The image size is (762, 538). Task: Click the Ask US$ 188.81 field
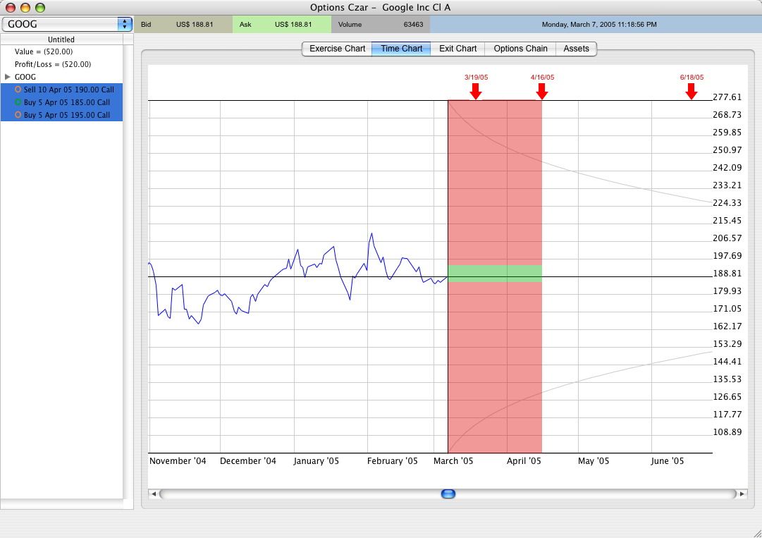point(282,24)
